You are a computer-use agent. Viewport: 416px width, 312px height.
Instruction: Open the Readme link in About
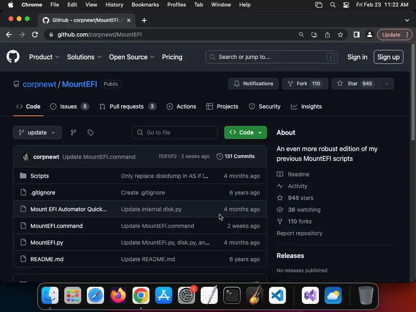[299, 174]
